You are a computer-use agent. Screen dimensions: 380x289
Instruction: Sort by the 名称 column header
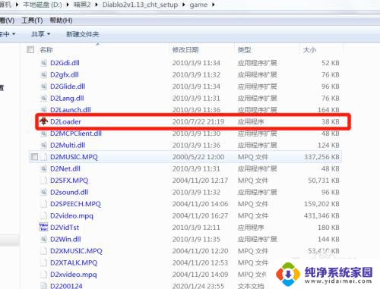tap(46, 50)
